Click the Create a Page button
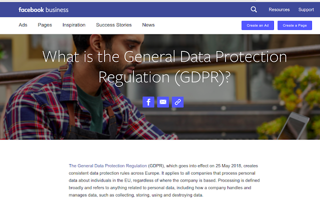320x200 pixels. (294, 25)
